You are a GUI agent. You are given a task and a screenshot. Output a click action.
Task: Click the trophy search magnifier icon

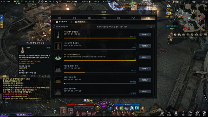(151, 27)
